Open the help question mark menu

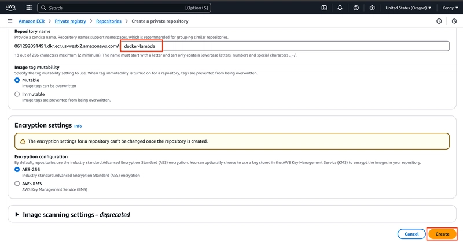[356, 8]
